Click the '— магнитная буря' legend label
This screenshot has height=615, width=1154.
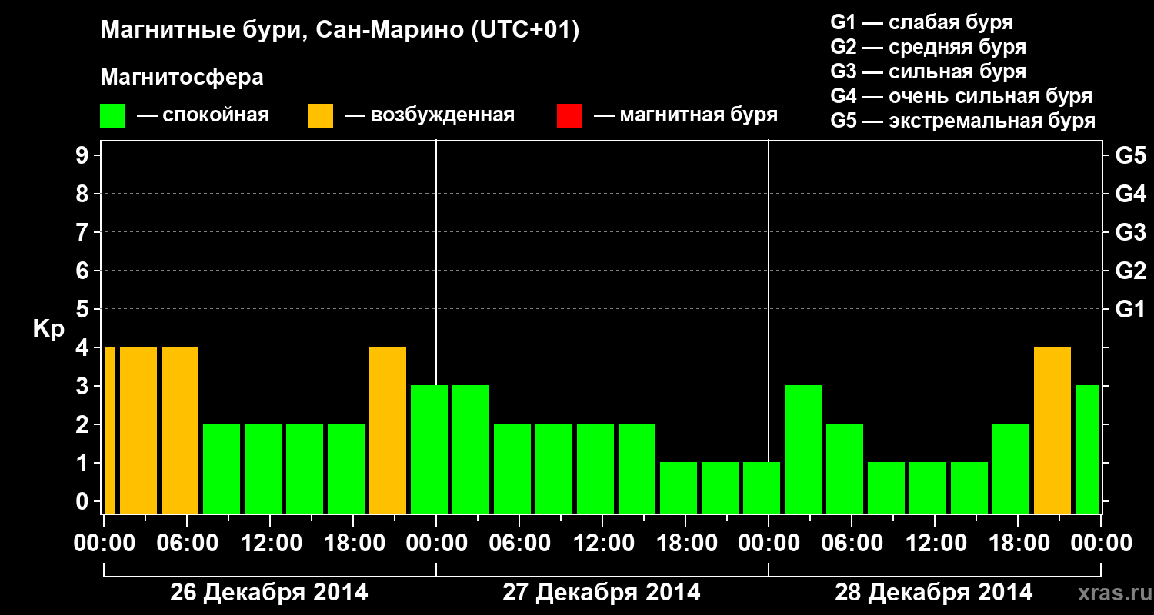pos(685,115)
